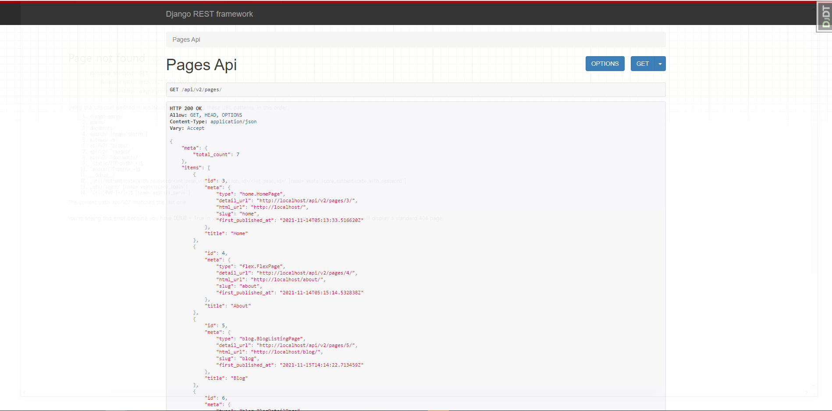The width and height of the screenshot is (832, 411).
Task: Click the "slug": "blog" line
Action: (237, 358)
